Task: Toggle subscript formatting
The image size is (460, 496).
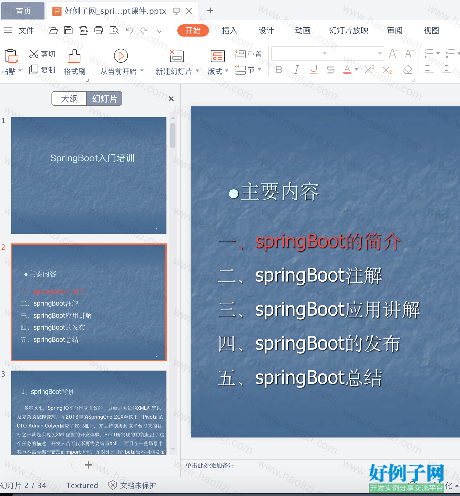Action: 387,70
